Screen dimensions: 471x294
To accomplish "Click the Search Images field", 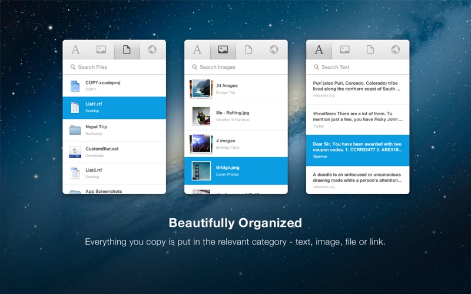I will click(x=236, y=67).
